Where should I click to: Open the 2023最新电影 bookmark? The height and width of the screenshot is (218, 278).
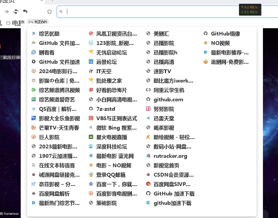(54, 146)
